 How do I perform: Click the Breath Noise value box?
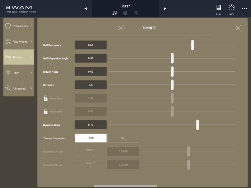click(x=91, y=72)
